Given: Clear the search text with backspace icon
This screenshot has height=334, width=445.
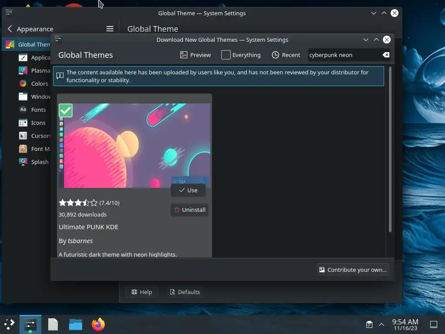Looking at the screenshot, I should 386,55.
